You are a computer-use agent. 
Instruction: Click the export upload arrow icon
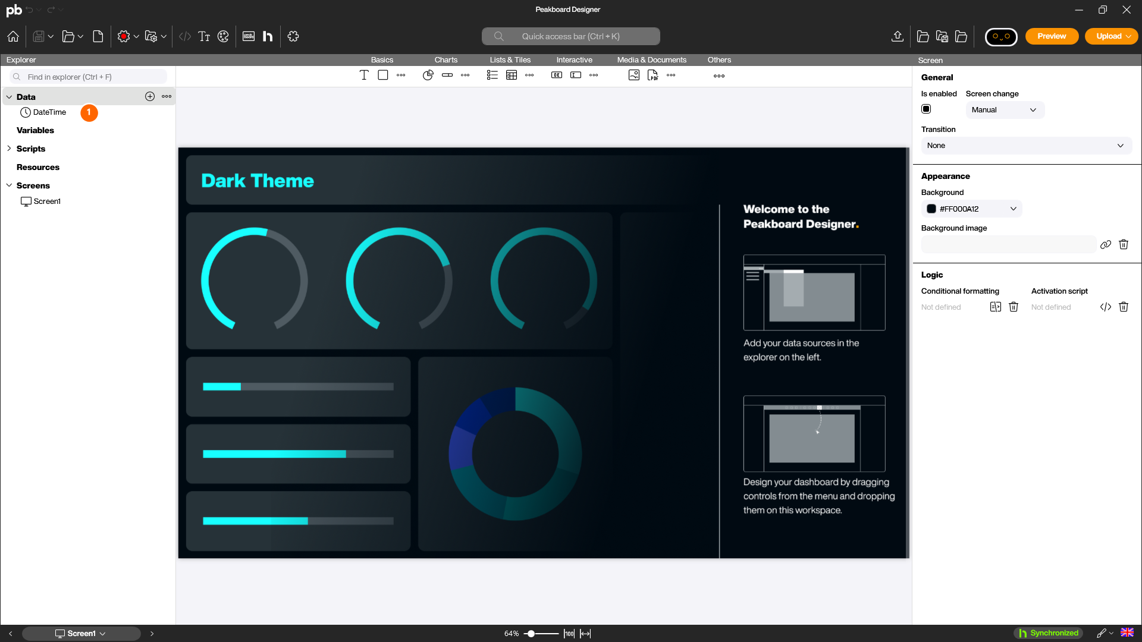click(x=898, y=36)
